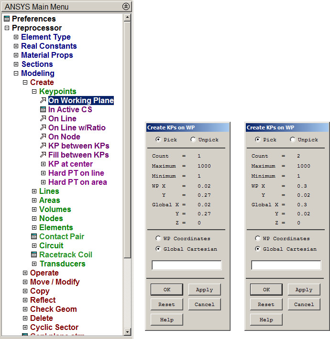Select the Unpick radio in the Count 2 dialog

point(293,139)
